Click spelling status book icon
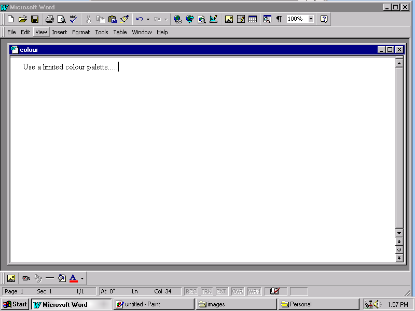The height and width of the screenshot is (311, 415). [275, 291]
